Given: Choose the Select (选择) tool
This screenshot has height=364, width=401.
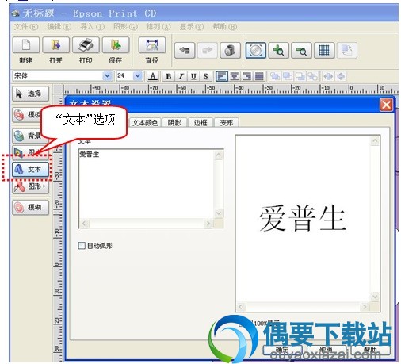Looking at the screenshot, I should click(x=31, y=94).
